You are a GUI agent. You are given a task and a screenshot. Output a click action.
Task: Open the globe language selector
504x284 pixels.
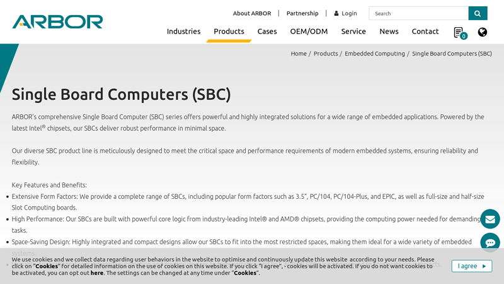click(482, 32)
